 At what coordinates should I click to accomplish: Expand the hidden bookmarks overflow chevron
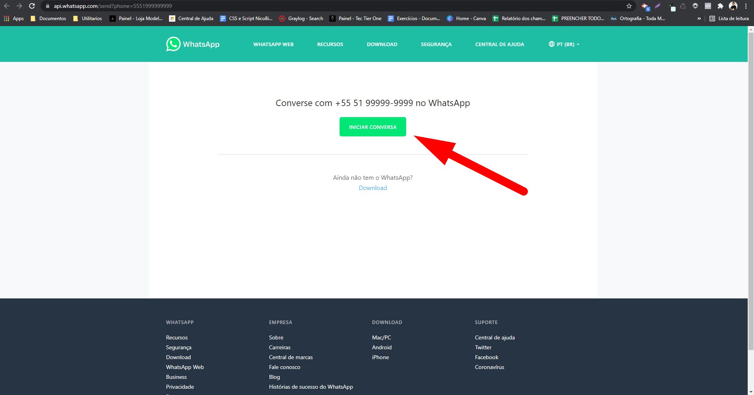point(699,19)
